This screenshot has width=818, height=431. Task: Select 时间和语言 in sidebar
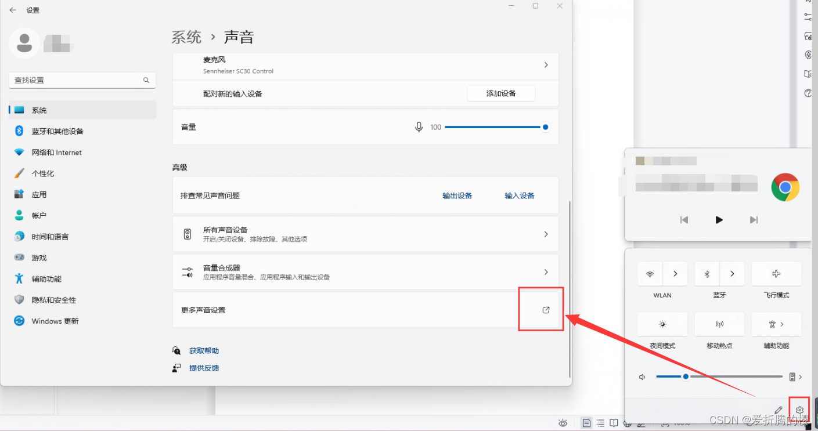(82, 237)
